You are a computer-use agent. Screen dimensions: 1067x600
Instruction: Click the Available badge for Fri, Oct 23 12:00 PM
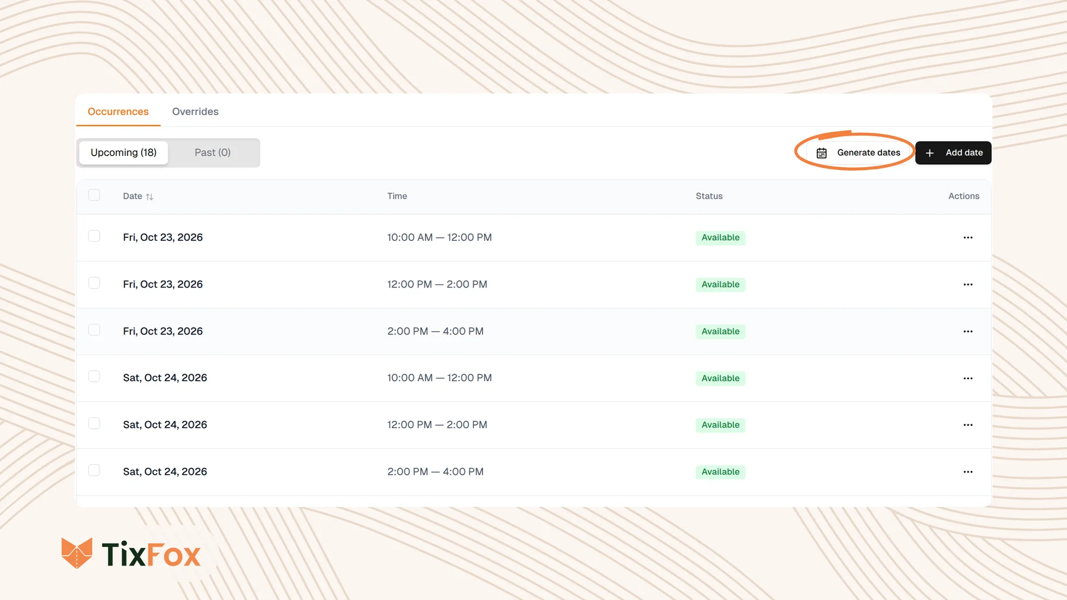[x=720, y=285]
